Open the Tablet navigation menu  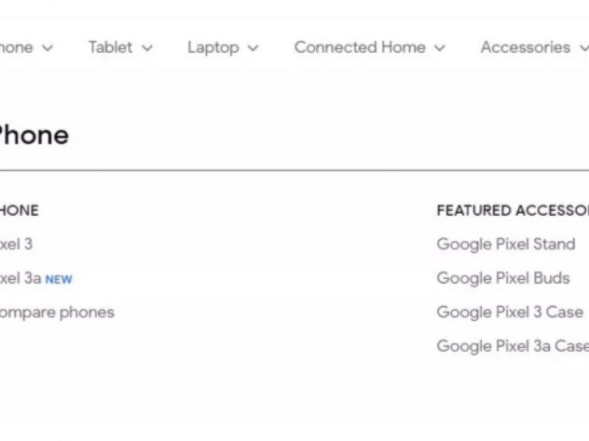point(110,47)
